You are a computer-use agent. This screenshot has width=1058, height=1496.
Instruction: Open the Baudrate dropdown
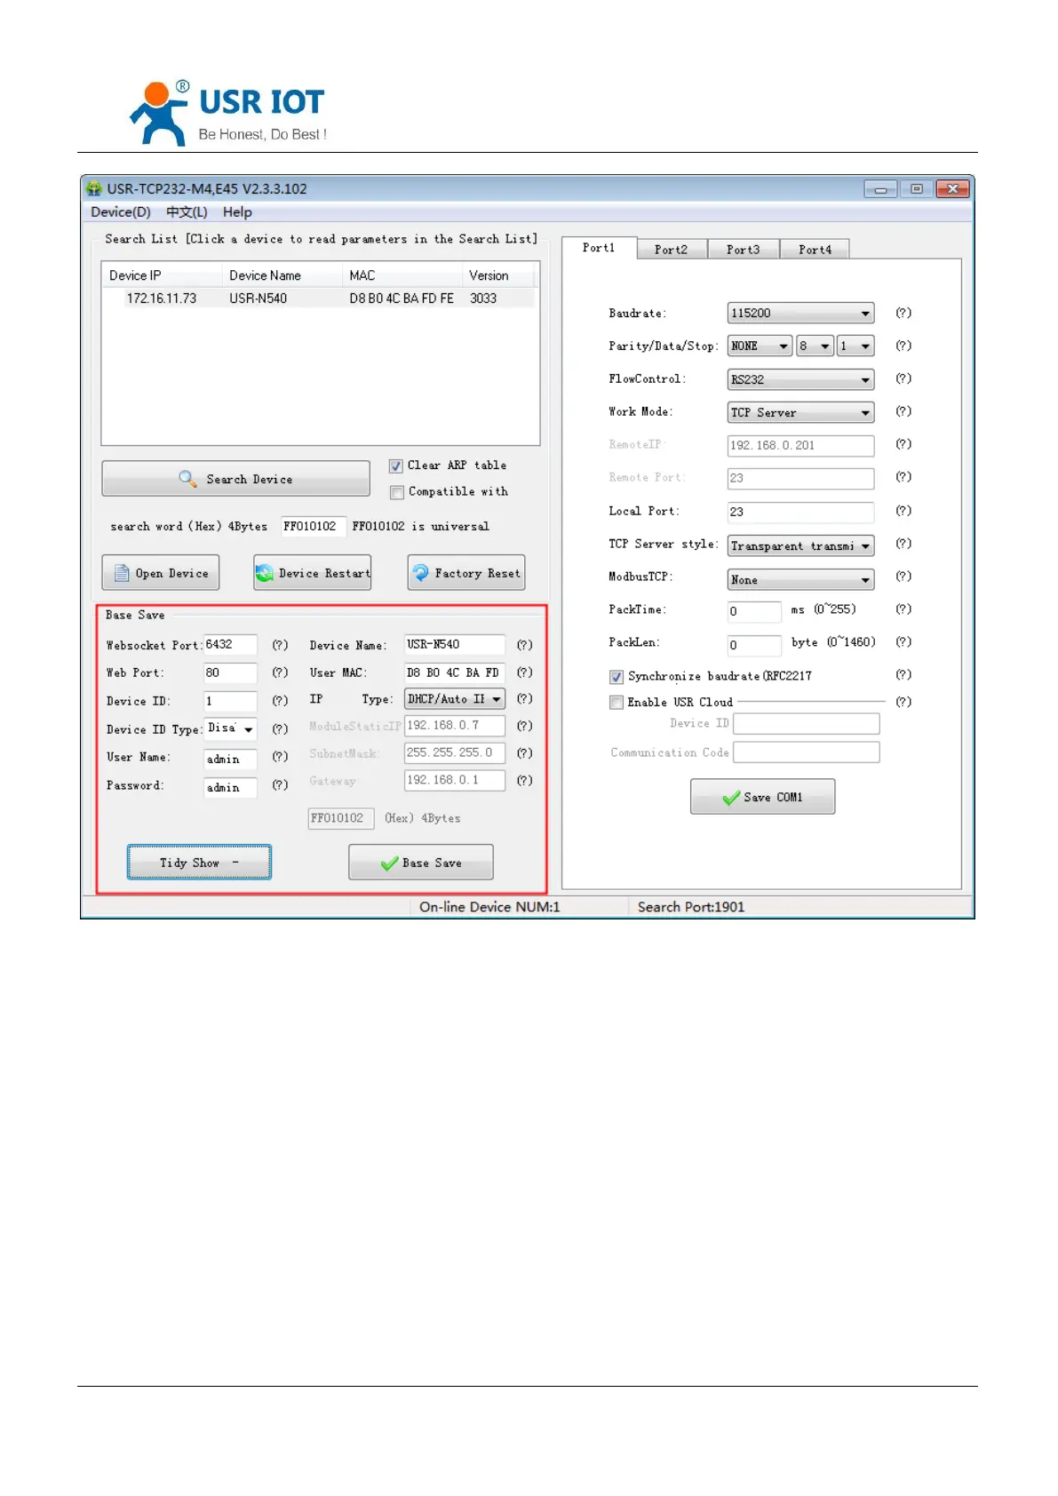[800, 313]
